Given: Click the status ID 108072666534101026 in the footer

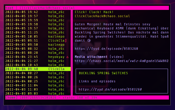Looking at the screenshot, I should tap(38, 97).
